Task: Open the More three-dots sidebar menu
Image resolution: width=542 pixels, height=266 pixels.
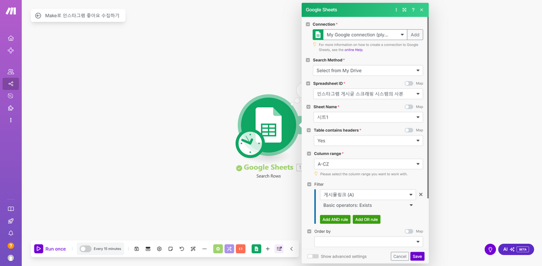Action: click(x=11, y=120)
